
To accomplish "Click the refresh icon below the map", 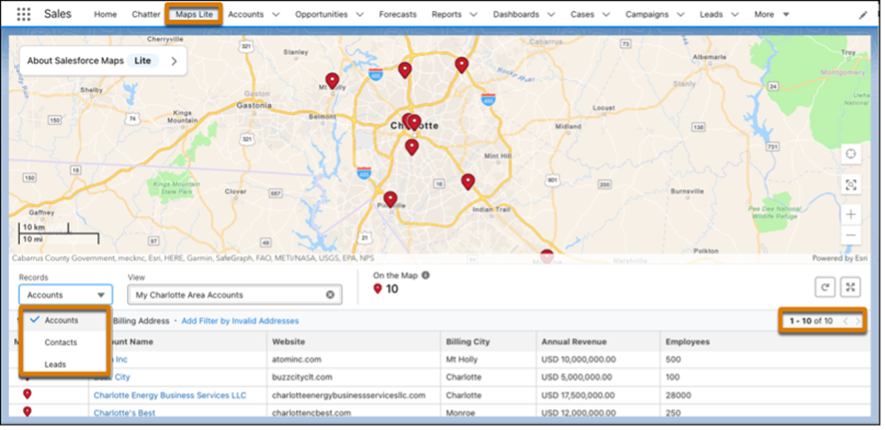I will pos(825,287).
